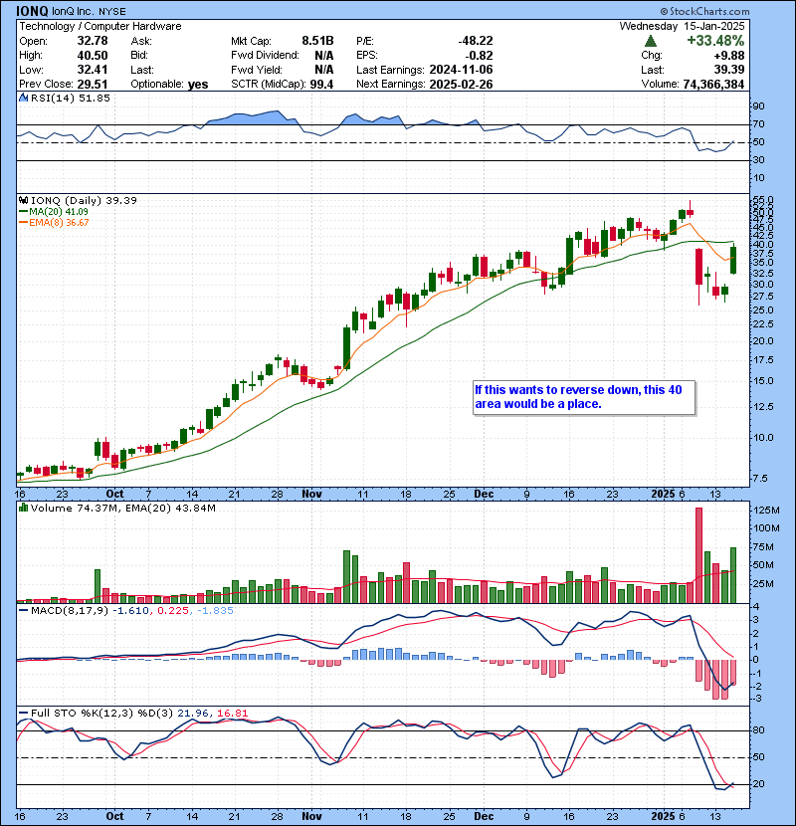Click the P/E value -48.22

[476, 41]
